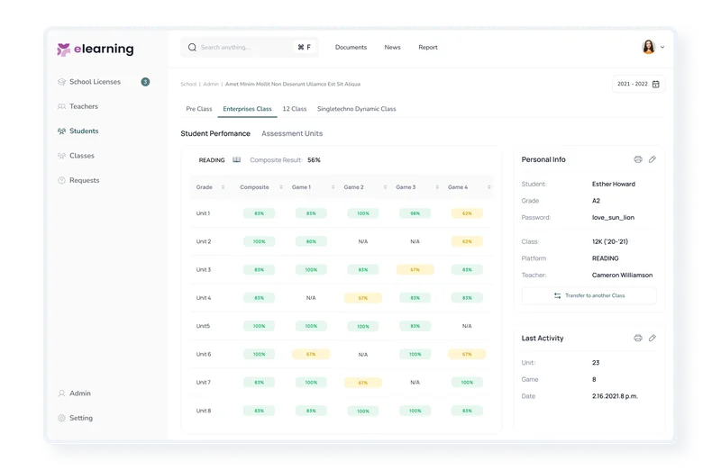This screenshot has width=721, height=470.
Task: Sort by Game 1 column arrows
Action: 333,187
